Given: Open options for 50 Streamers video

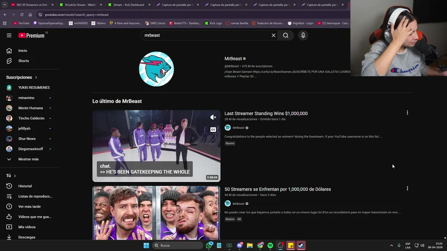Looking at the screenshot, I should coord(407,188).
